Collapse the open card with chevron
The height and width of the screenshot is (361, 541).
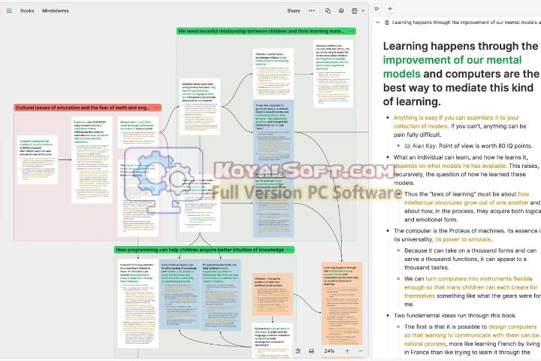377,23
